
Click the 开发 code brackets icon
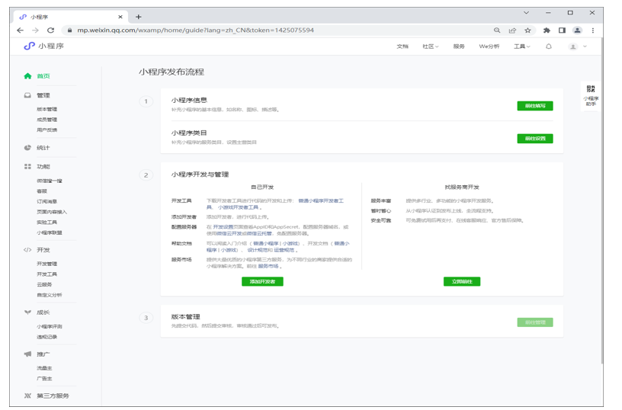pyautogui.click(x=27, y=250)
